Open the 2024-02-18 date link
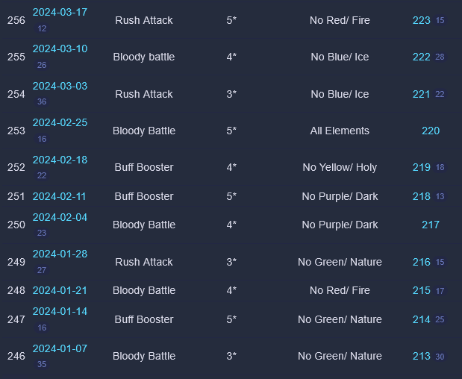 [x=60, y=159]
